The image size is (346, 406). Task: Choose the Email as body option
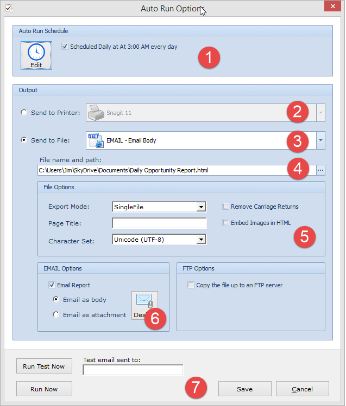click(56, 299)
